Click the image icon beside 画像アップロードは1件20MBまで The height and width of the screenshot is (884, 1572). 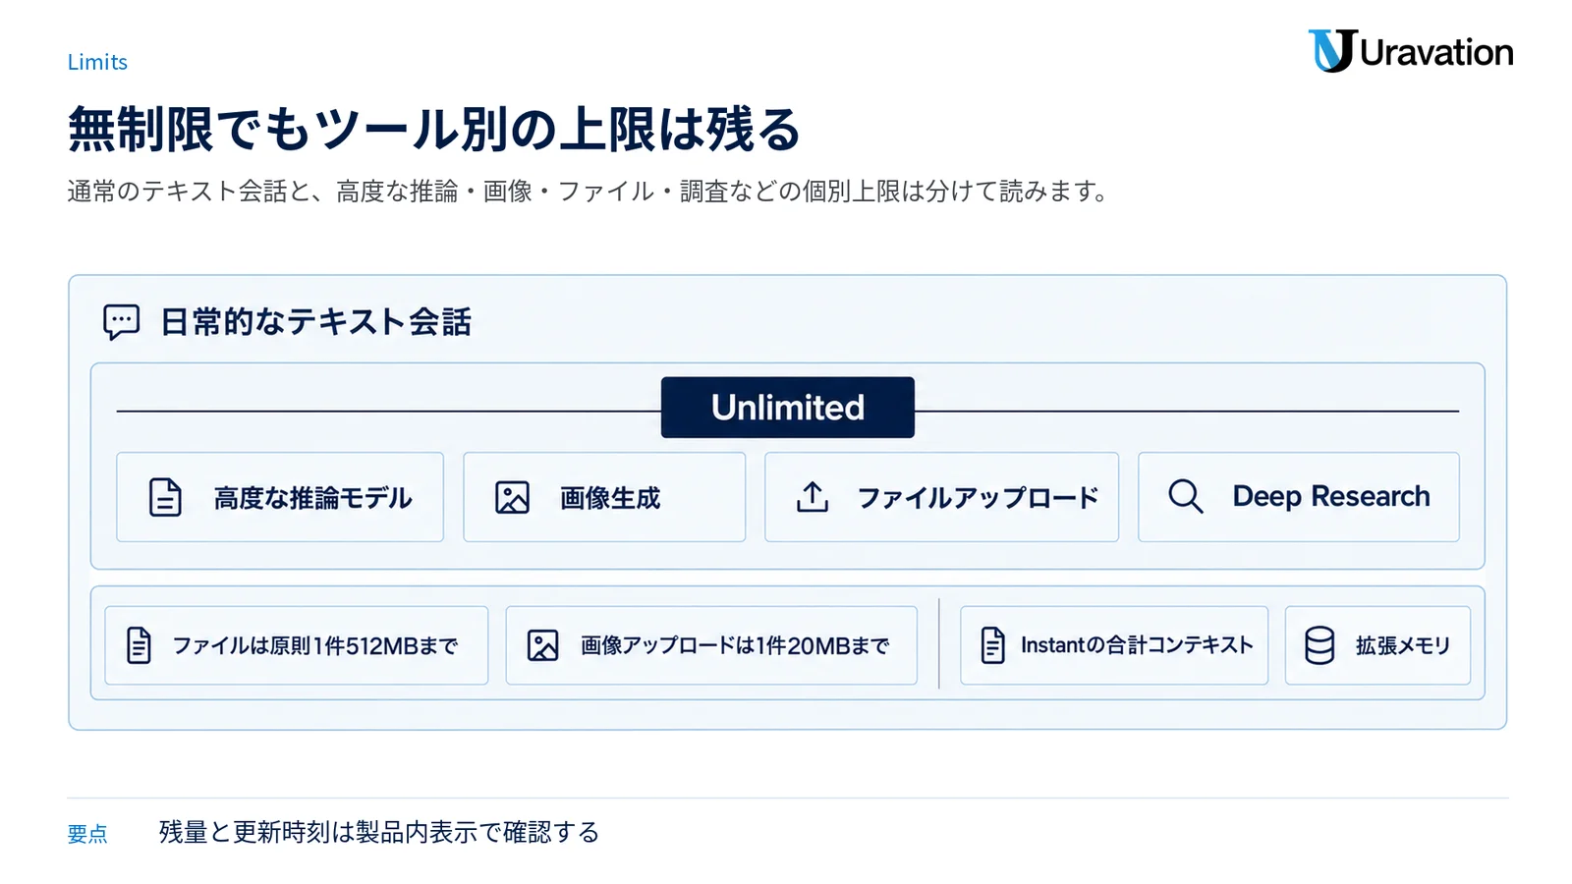tap(543, 645)
